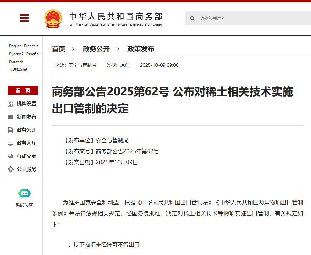This screenshot has height=255, width=311.
Task: Navigate to 政务公开 breadcrumb link
Action: click(x=96, y=49)
